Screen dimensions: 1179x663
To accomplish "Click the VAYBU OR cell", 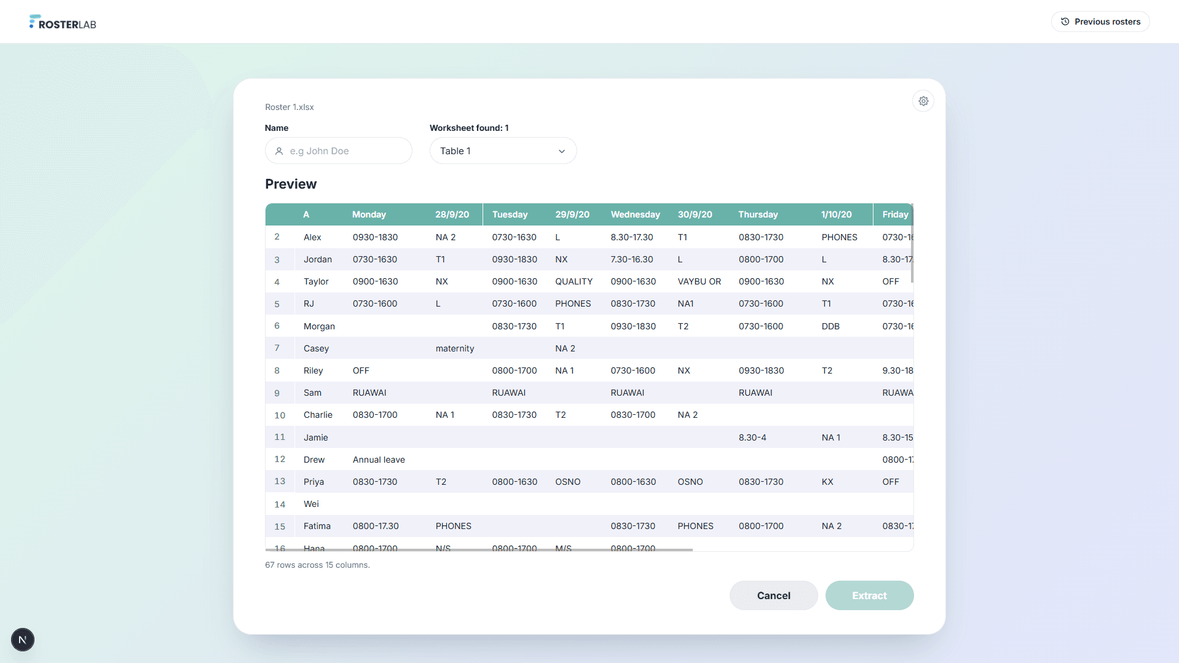I will coord(700,281).
